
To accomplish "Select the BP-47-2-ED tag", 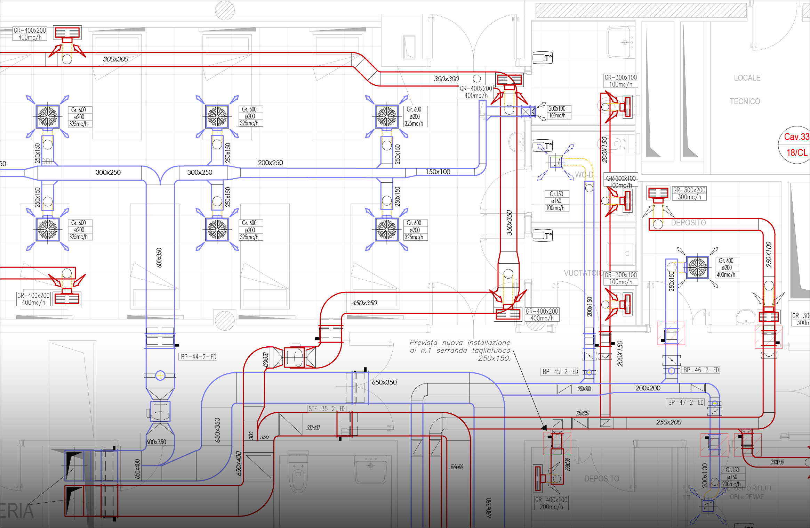I will point(685,402).
